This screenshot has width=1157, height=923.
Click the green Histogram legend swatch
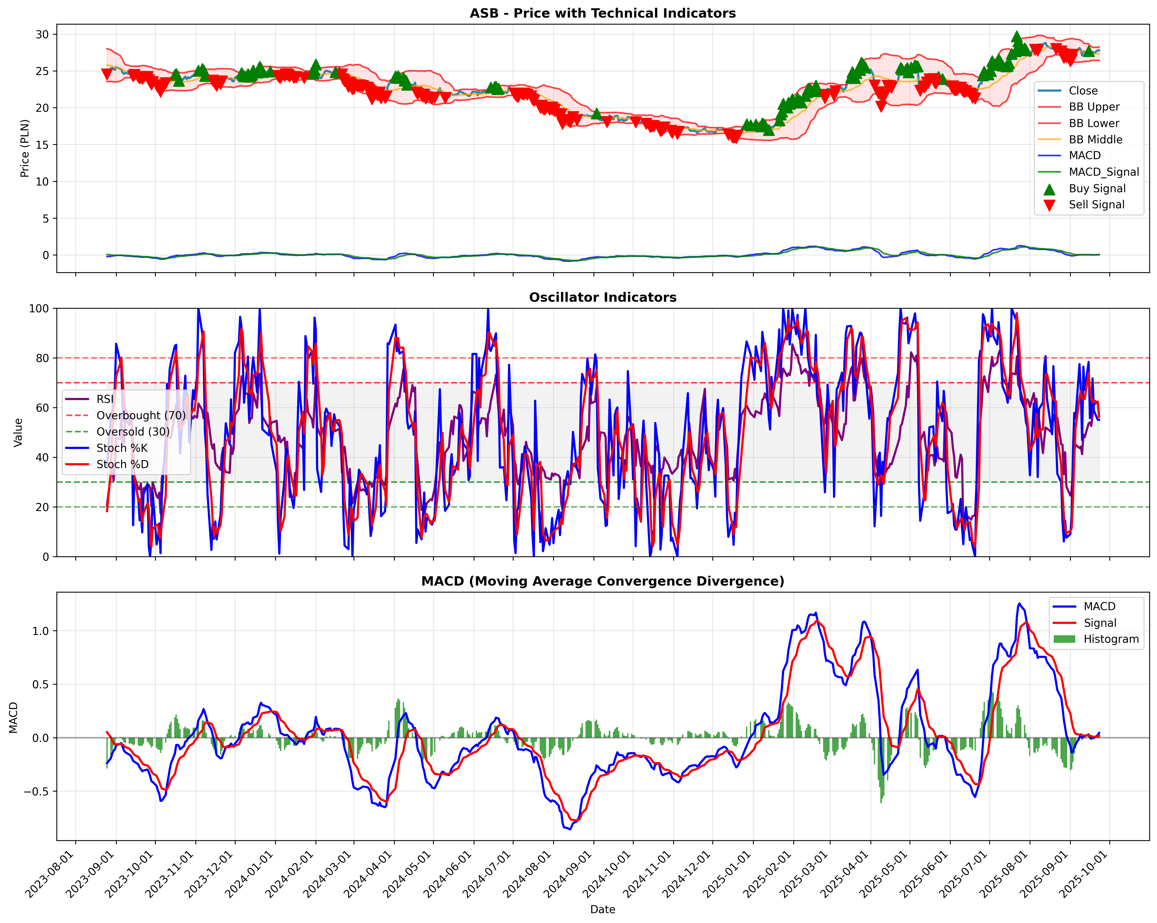1065,639
